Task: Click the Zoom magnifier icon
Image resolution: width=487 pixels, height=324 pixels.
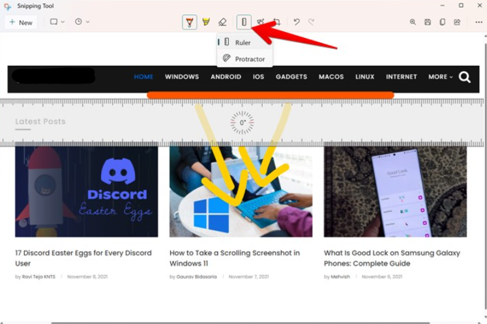Action: [x=413, y=22]
